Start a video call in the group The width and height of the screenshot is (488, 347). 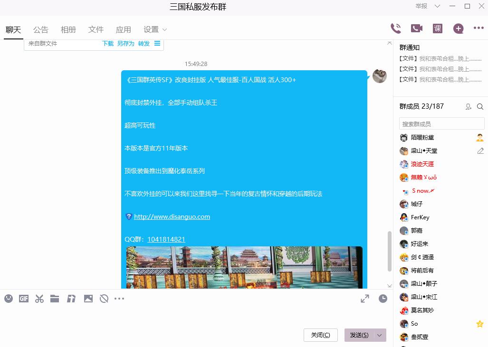tap(417, 28)
